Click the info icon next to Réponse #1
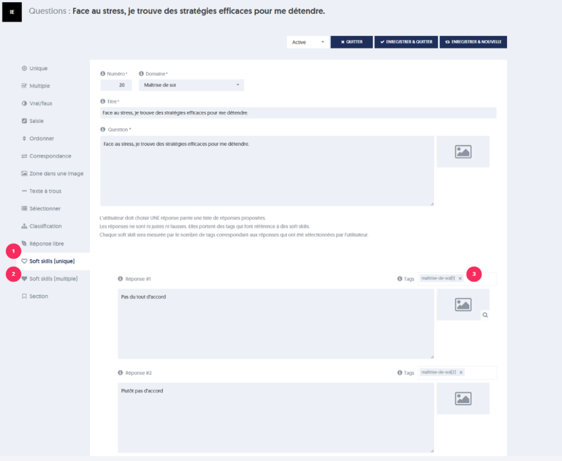The width and height of the screenshot is (562, 461). click(120, 279)
